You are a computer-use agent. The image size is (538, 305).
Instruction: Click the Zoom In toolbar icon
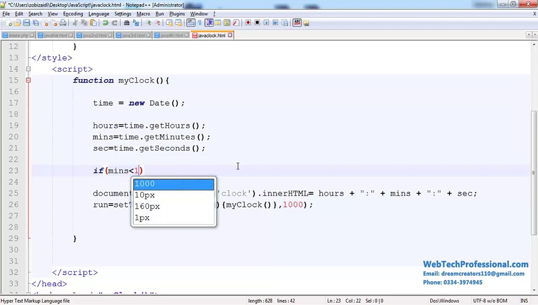click(x=148, y=23)
